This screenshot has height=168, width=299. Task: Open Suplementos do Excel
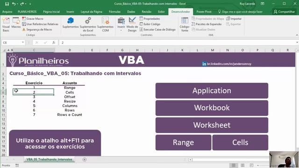[x=88, y=24]
